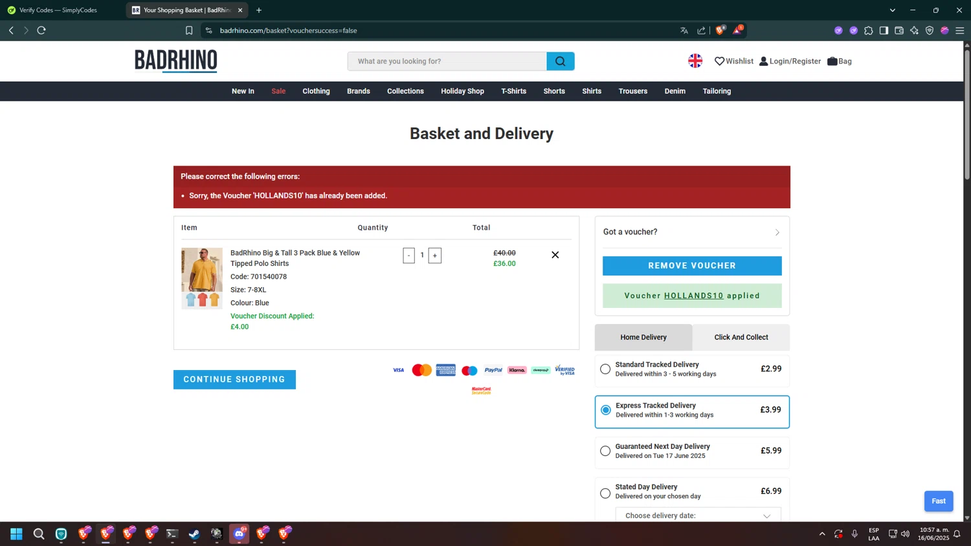Viewport: 971px width, 546px height.
Task: Open the browser tab list chevron
Action: pyautogui.click(x=892, y=10)
